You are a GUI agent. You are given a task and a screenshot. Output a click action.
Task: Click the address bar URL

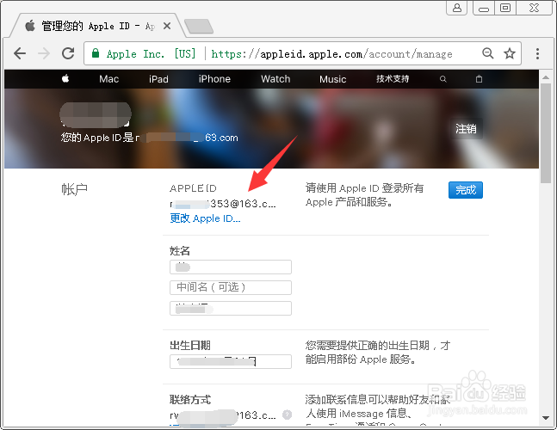[x=331, y=54]
